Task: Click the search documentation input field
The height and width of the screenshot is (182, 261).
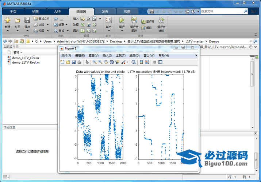Action: point(222,11)
